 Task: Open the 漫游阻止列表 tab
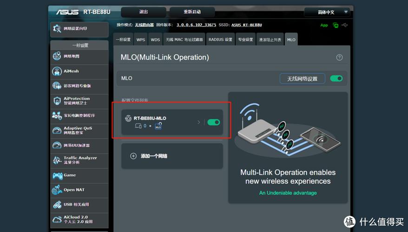tap(270, 39)
